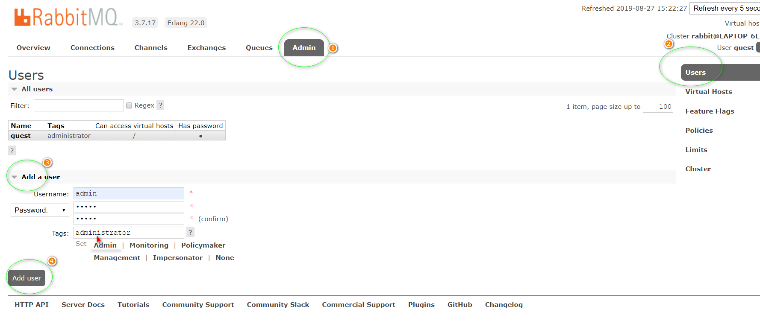Viewport: 760px width, 321px height.
Task: Select Users in the admin sidebar
Action: coord(720,73)
